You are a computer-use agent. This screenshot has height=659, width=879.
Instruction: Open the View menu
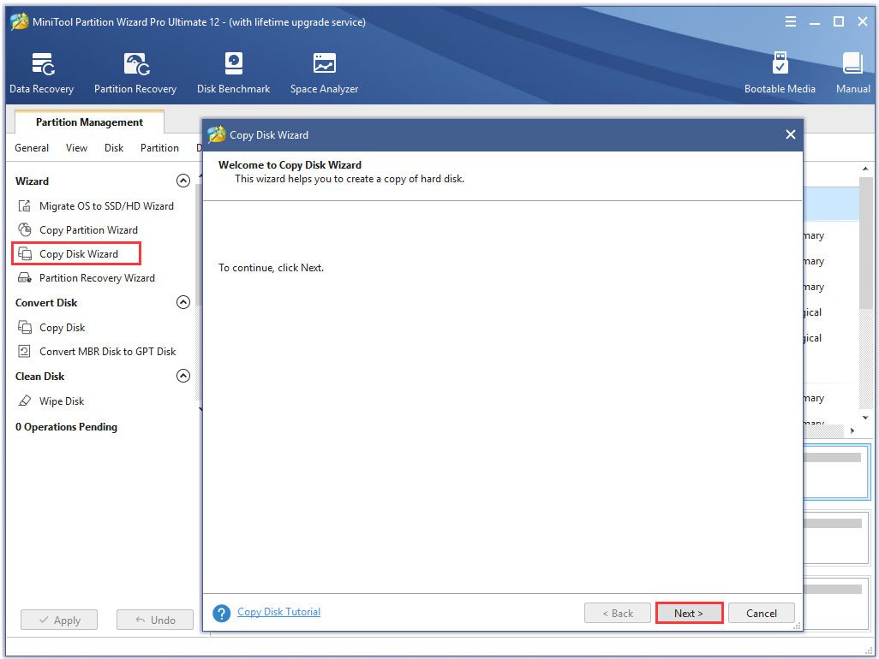coord(77,148)
